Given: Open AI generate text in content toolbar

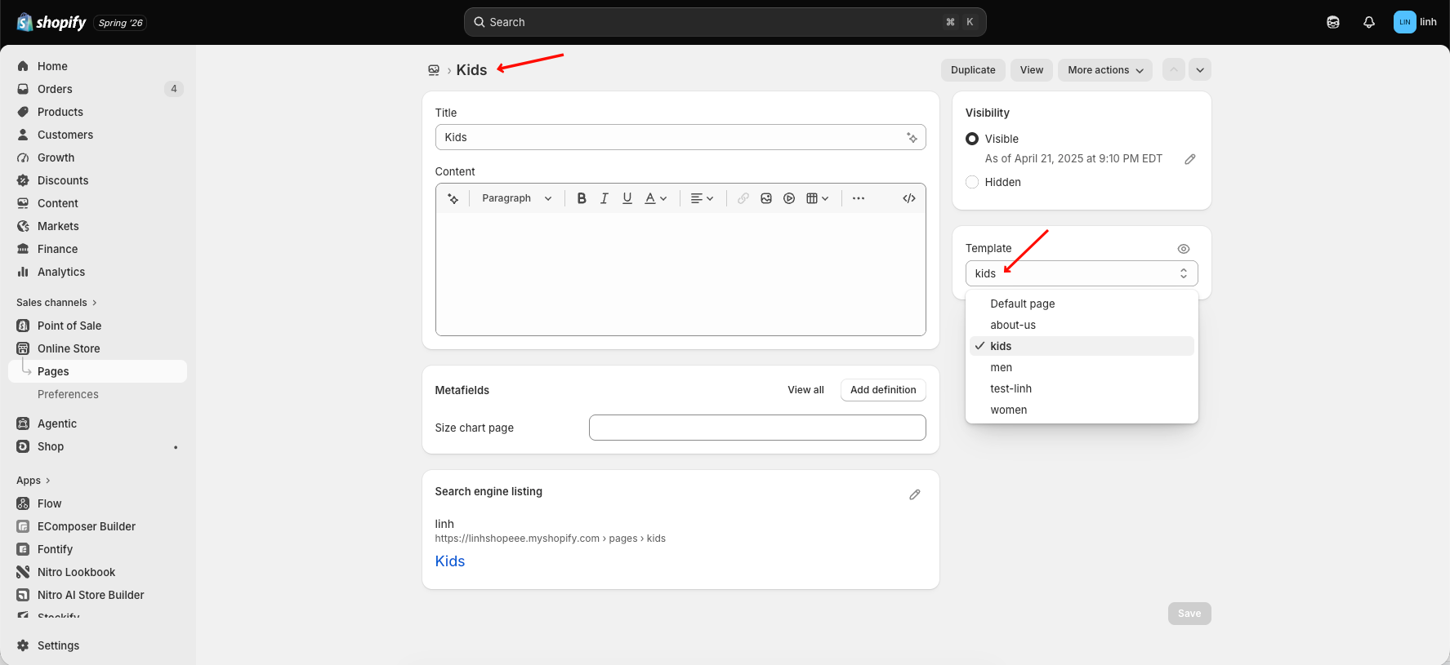Looking at the screenshot, I should [x=453, y=198].
